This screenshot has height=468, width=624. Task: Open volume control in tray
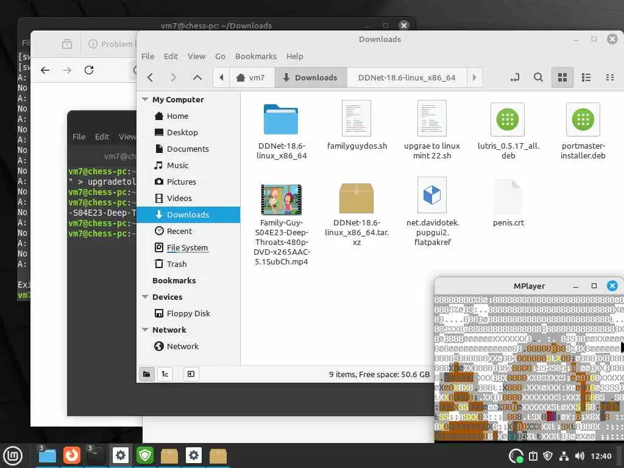(580, 456)
